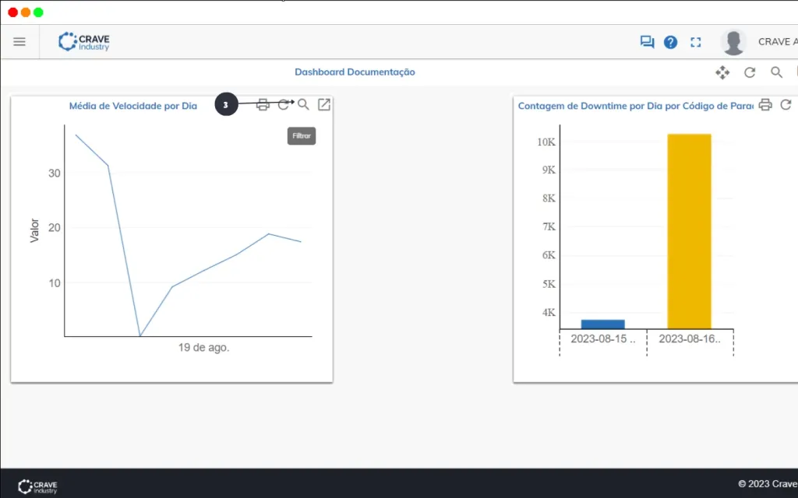Click the Dashboard Documentação title
The width and height of the screenshot is (798, 498).
point(355,72)
